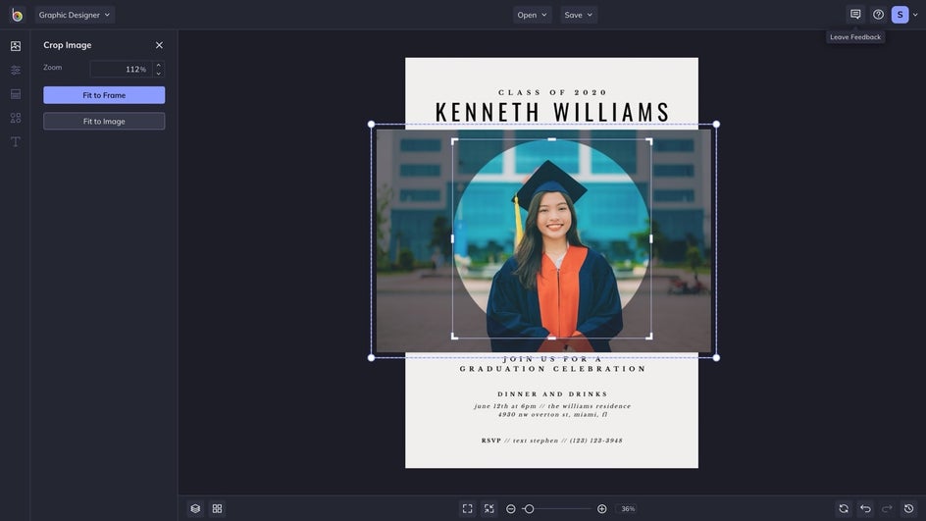Open the History clock icon
This screenshot has height=521, width=926.
909,508
